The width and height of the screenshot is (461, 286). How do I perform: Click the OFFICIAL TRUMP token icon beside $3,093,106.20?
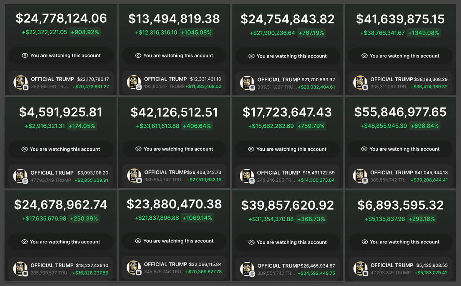click(x=20, y=176)
